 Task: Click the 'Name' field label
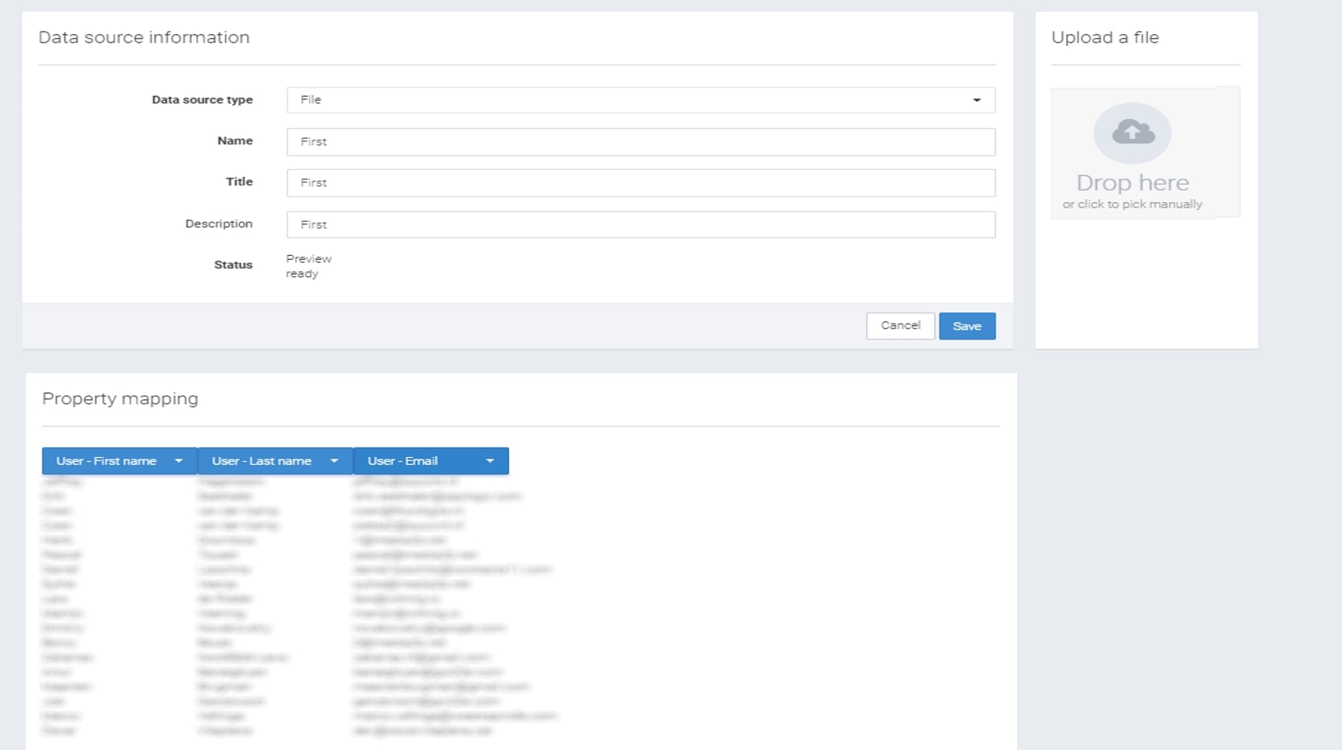(x=235, y=141)
